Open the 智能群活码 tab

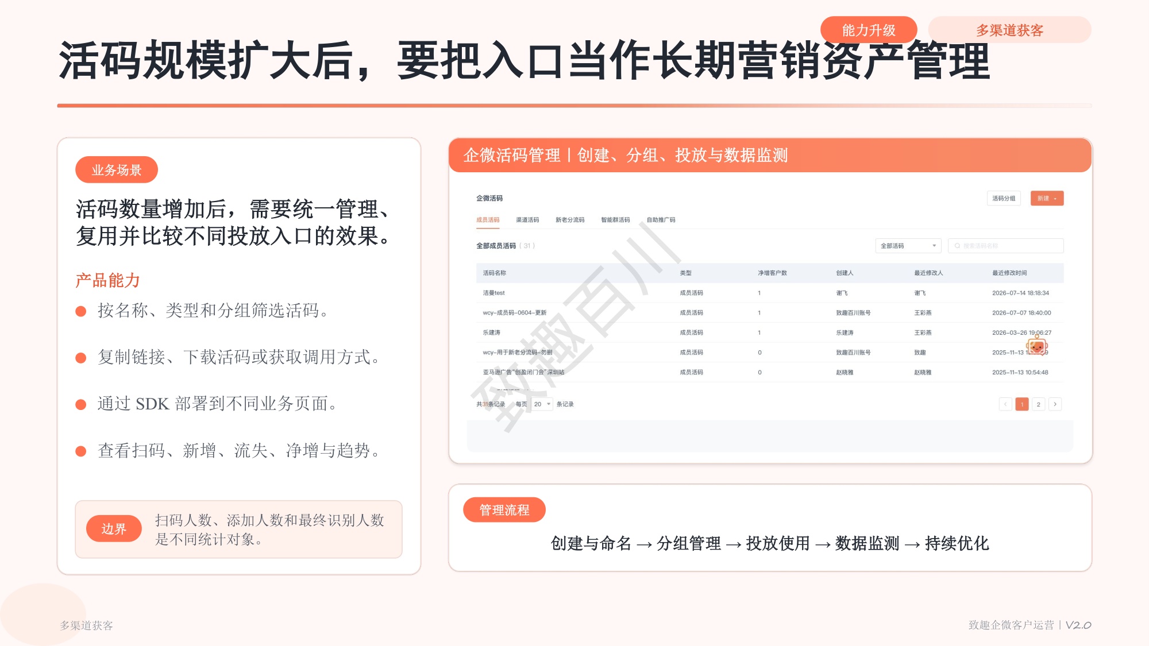(615, 220)
